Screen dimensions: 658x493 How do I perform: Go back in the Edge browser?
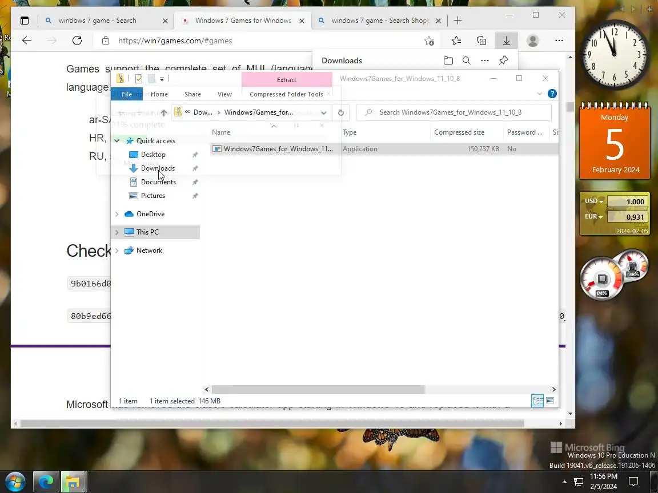pyautogui.click(x=27, y=41)
